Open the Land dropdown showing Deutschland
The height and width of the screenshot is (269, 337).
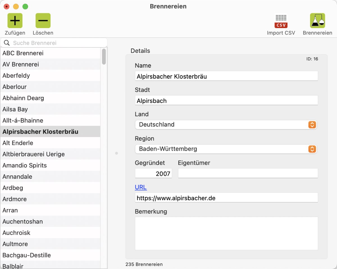(x=226, y=125)
